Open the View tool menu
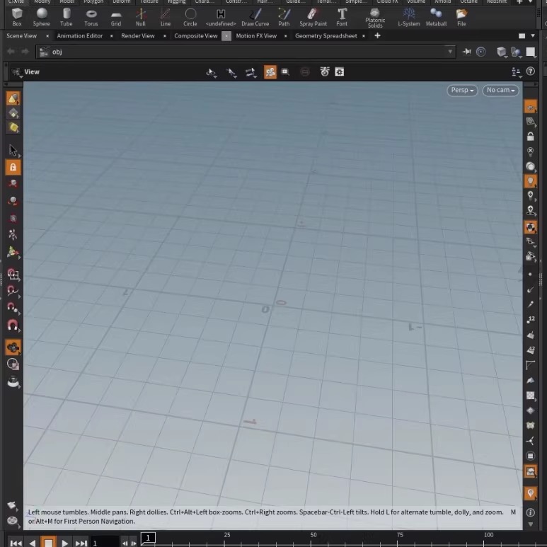The image size is (547, 547). coord(25,72)
